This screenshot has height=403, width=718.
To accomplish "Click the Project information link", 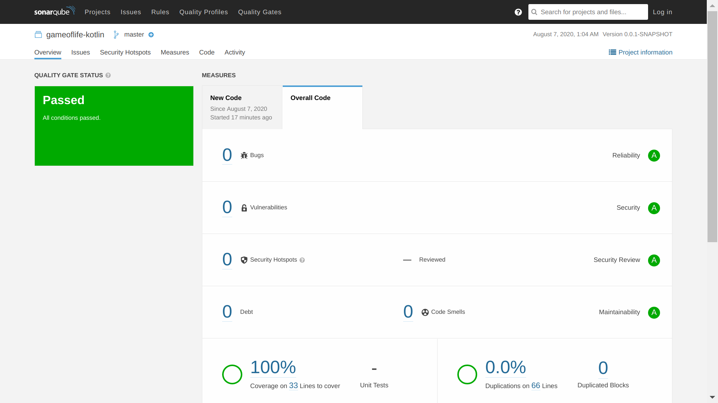I will (x=640, y=53).
